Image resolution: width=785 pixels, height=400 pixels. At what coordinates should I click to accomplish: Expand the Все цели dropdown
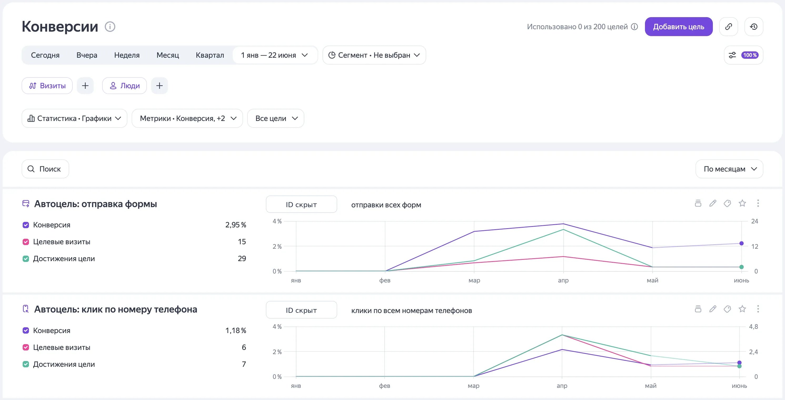pos(275,118)
